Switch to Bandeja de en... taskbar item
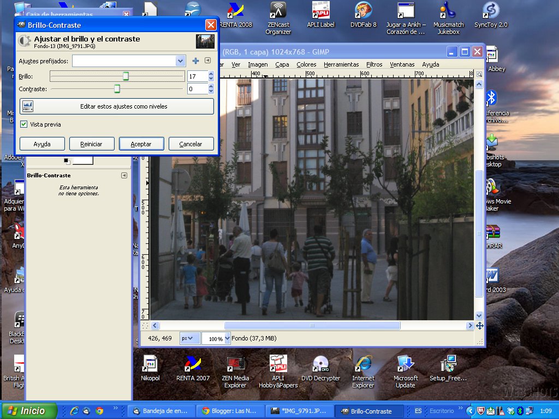 tap(162, 411)
